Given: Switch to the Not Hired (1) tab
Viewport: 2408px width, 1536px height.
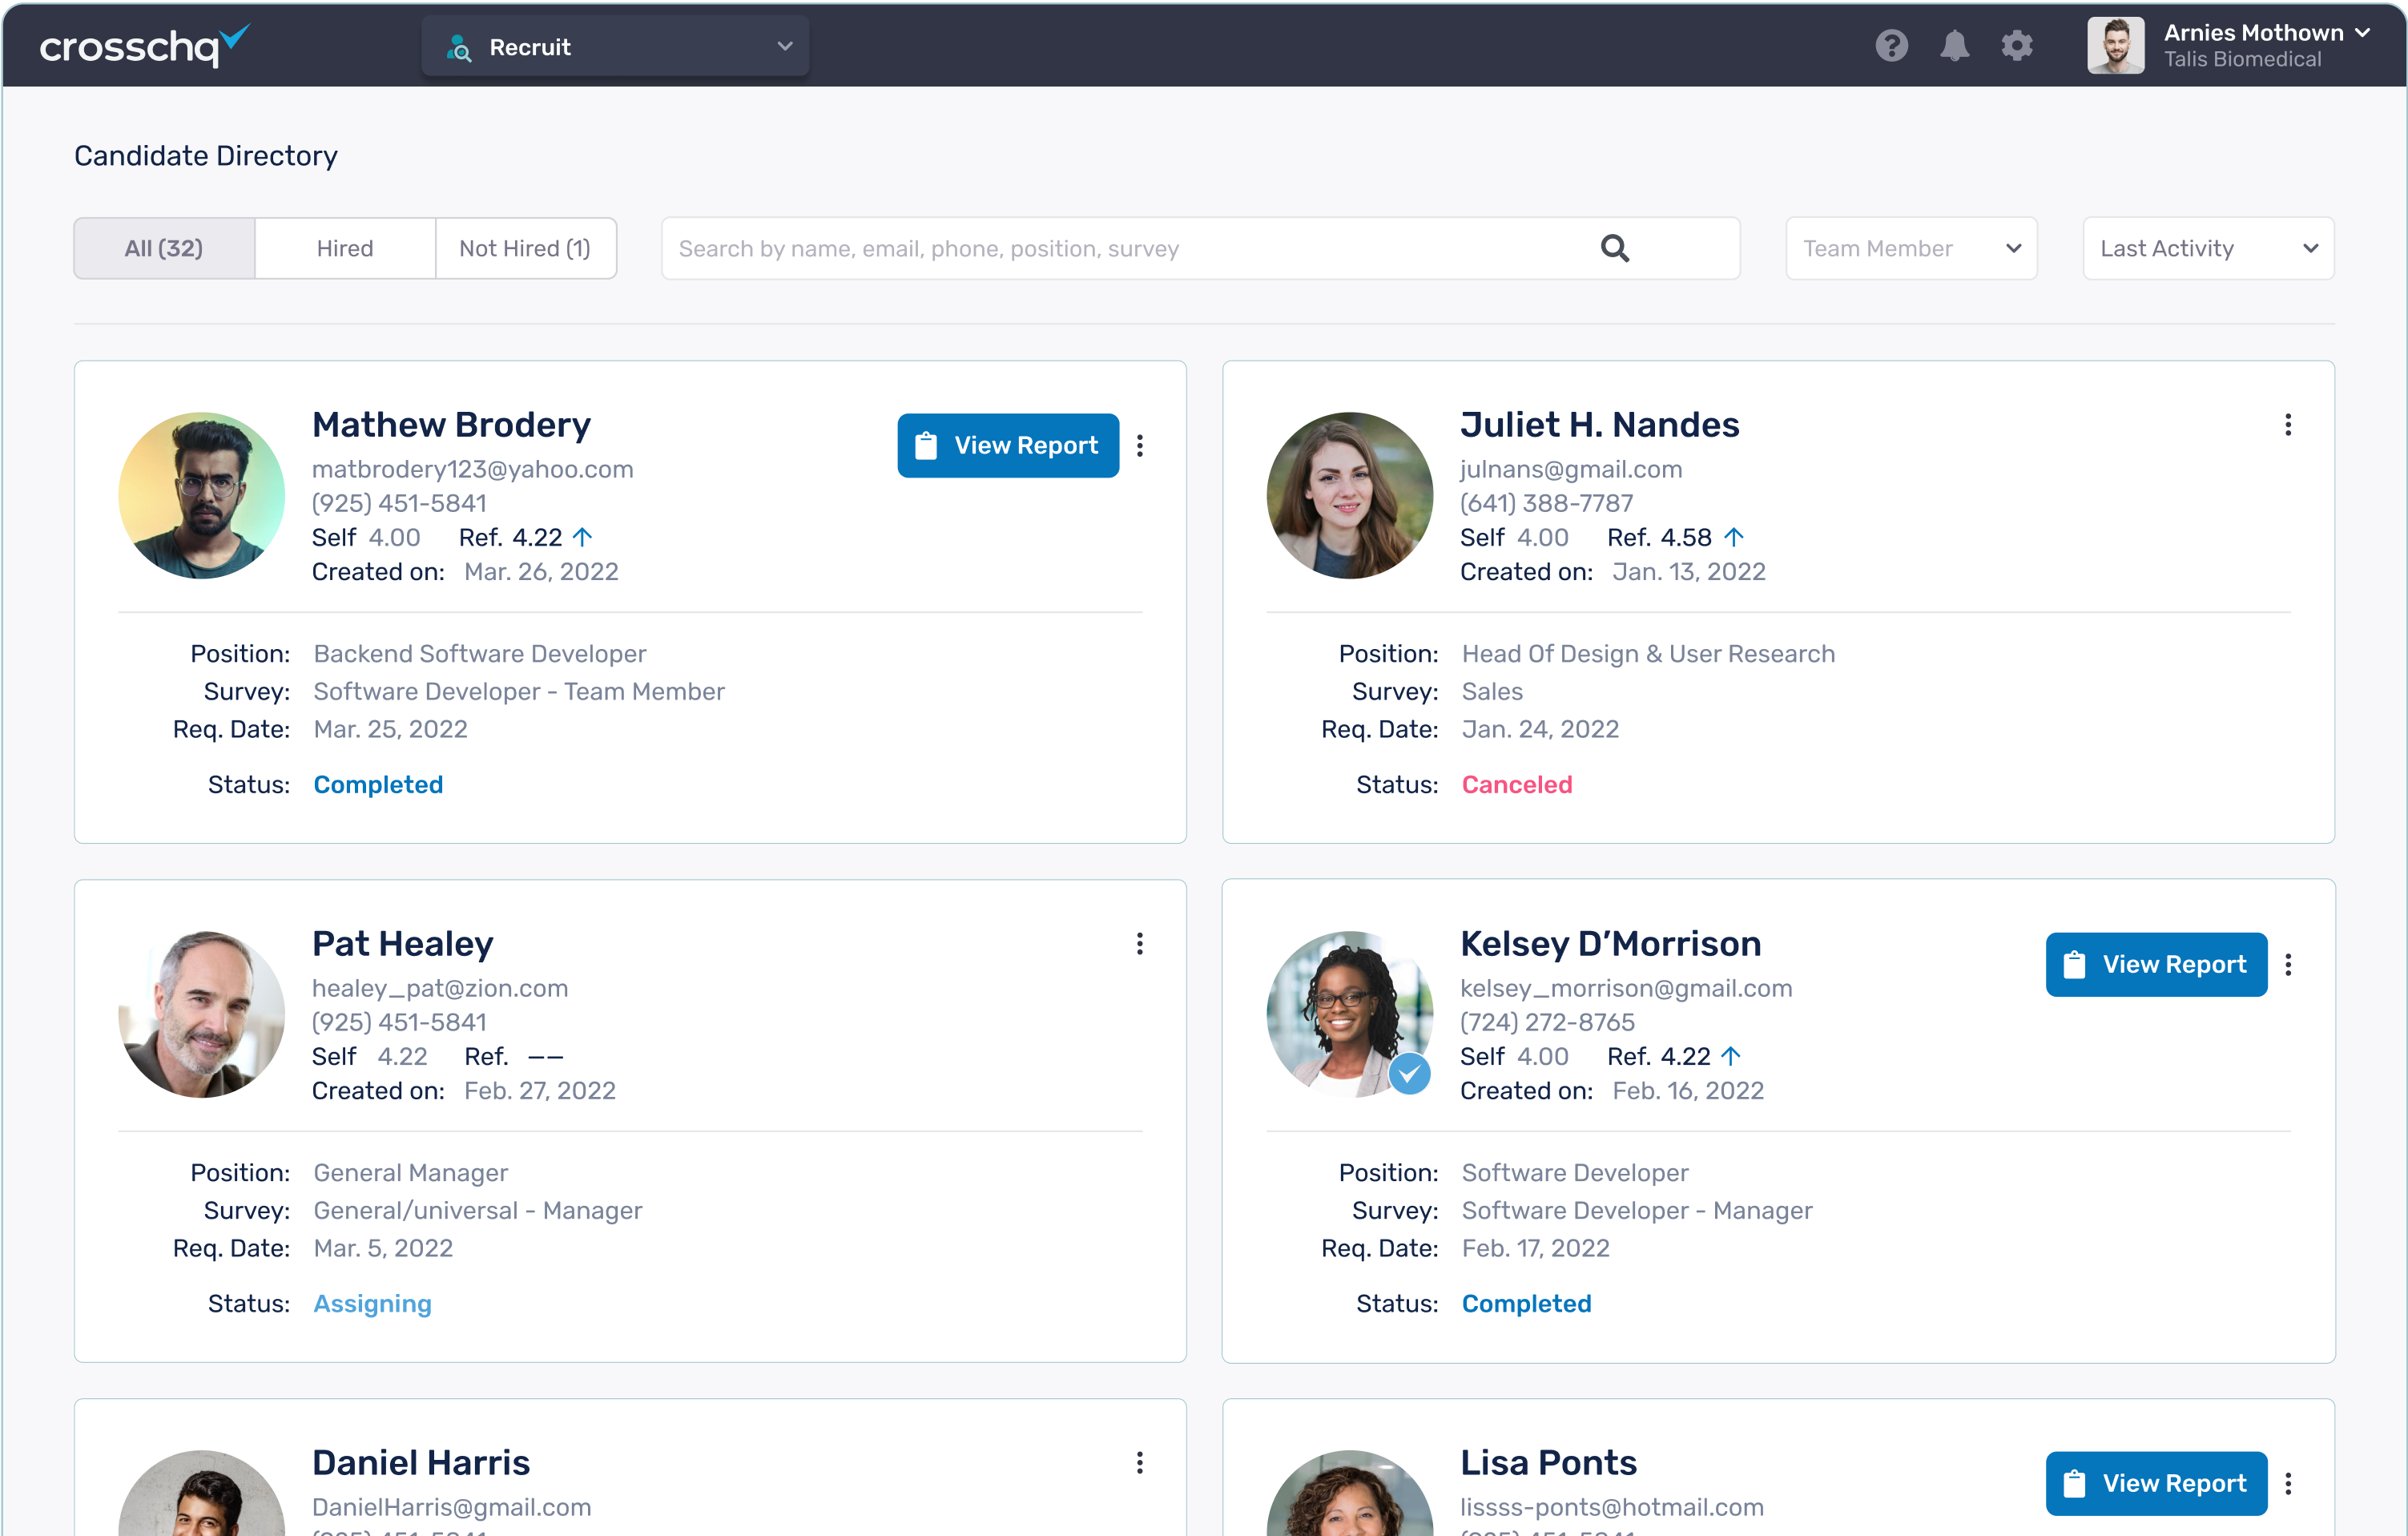Looking at the screenshot, I should [x=525, y=248].
